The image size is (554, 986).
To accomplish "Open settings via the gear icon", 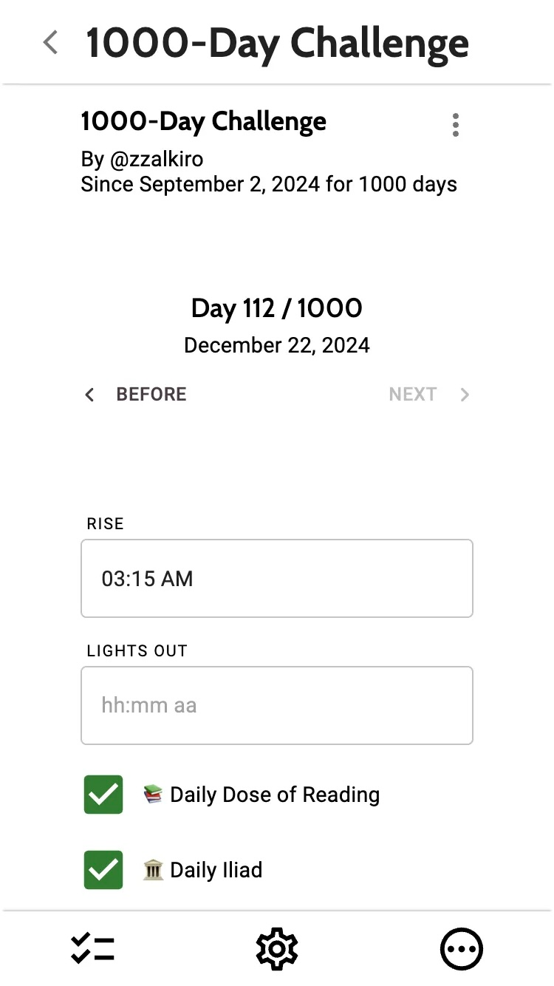I will [277, 948].
